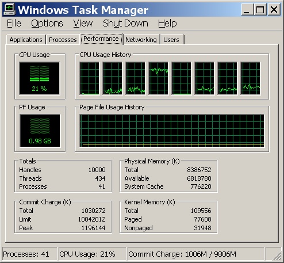The height and width of the screenshot is (263, 284).
Task: Click System Cache value 776220
Action: (x=201, y=186)
